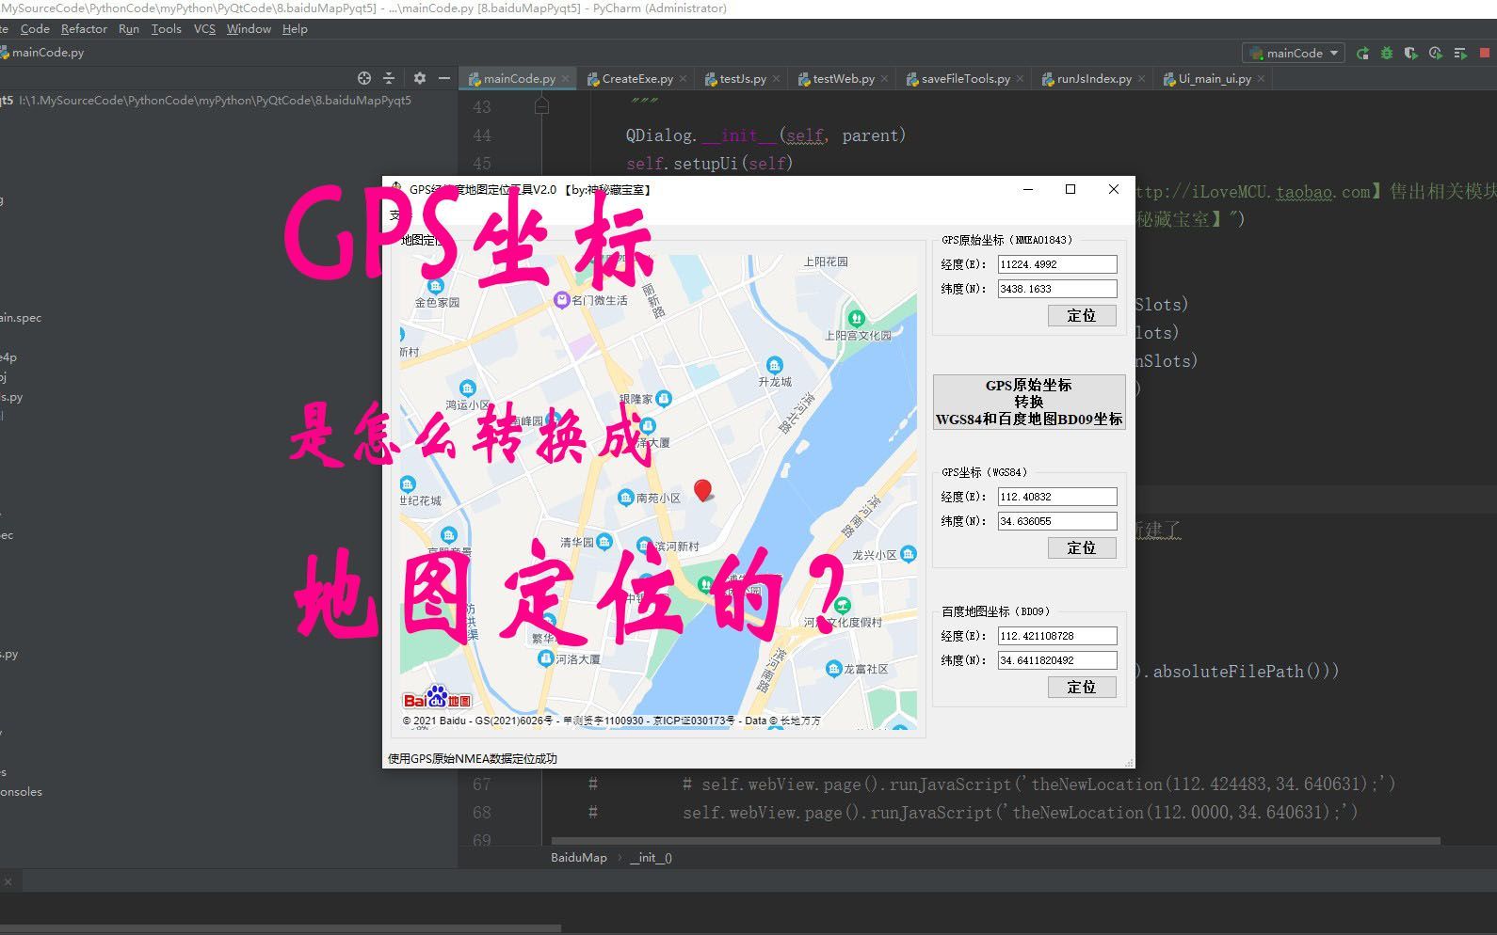Click status text 使用GPS原始NMEA数据定位成功
The height and width of the screenshot is (935, 1497).
(x=473, y=759)
